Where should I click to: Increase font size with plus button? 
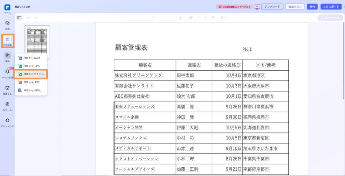coord(173,18)
